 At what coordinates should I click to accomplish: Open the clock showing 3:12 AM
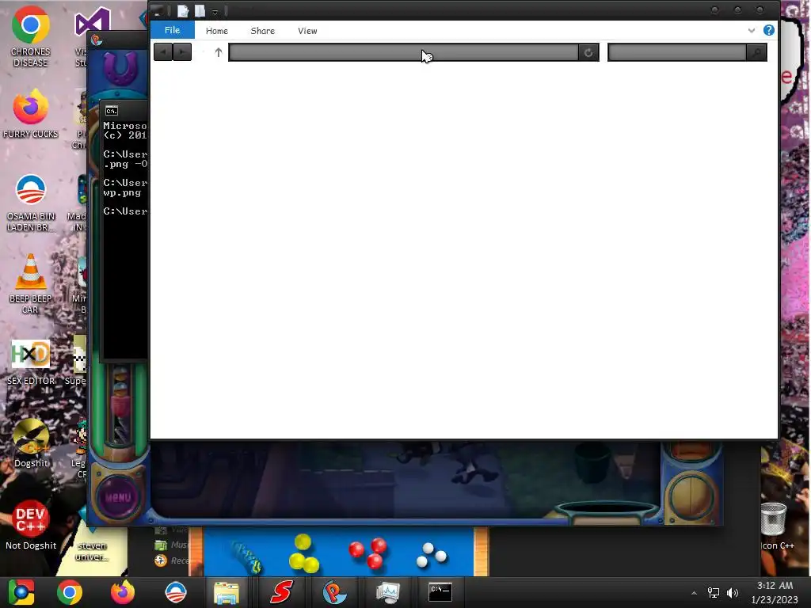tap(775, 592)
